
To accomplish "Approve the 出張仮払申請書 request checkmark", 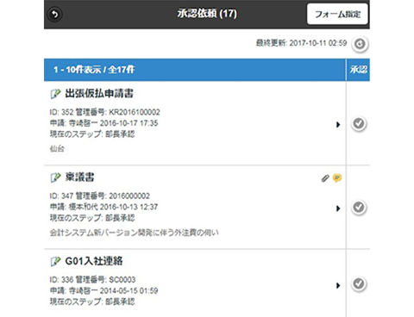I will (x=359, y=124).
